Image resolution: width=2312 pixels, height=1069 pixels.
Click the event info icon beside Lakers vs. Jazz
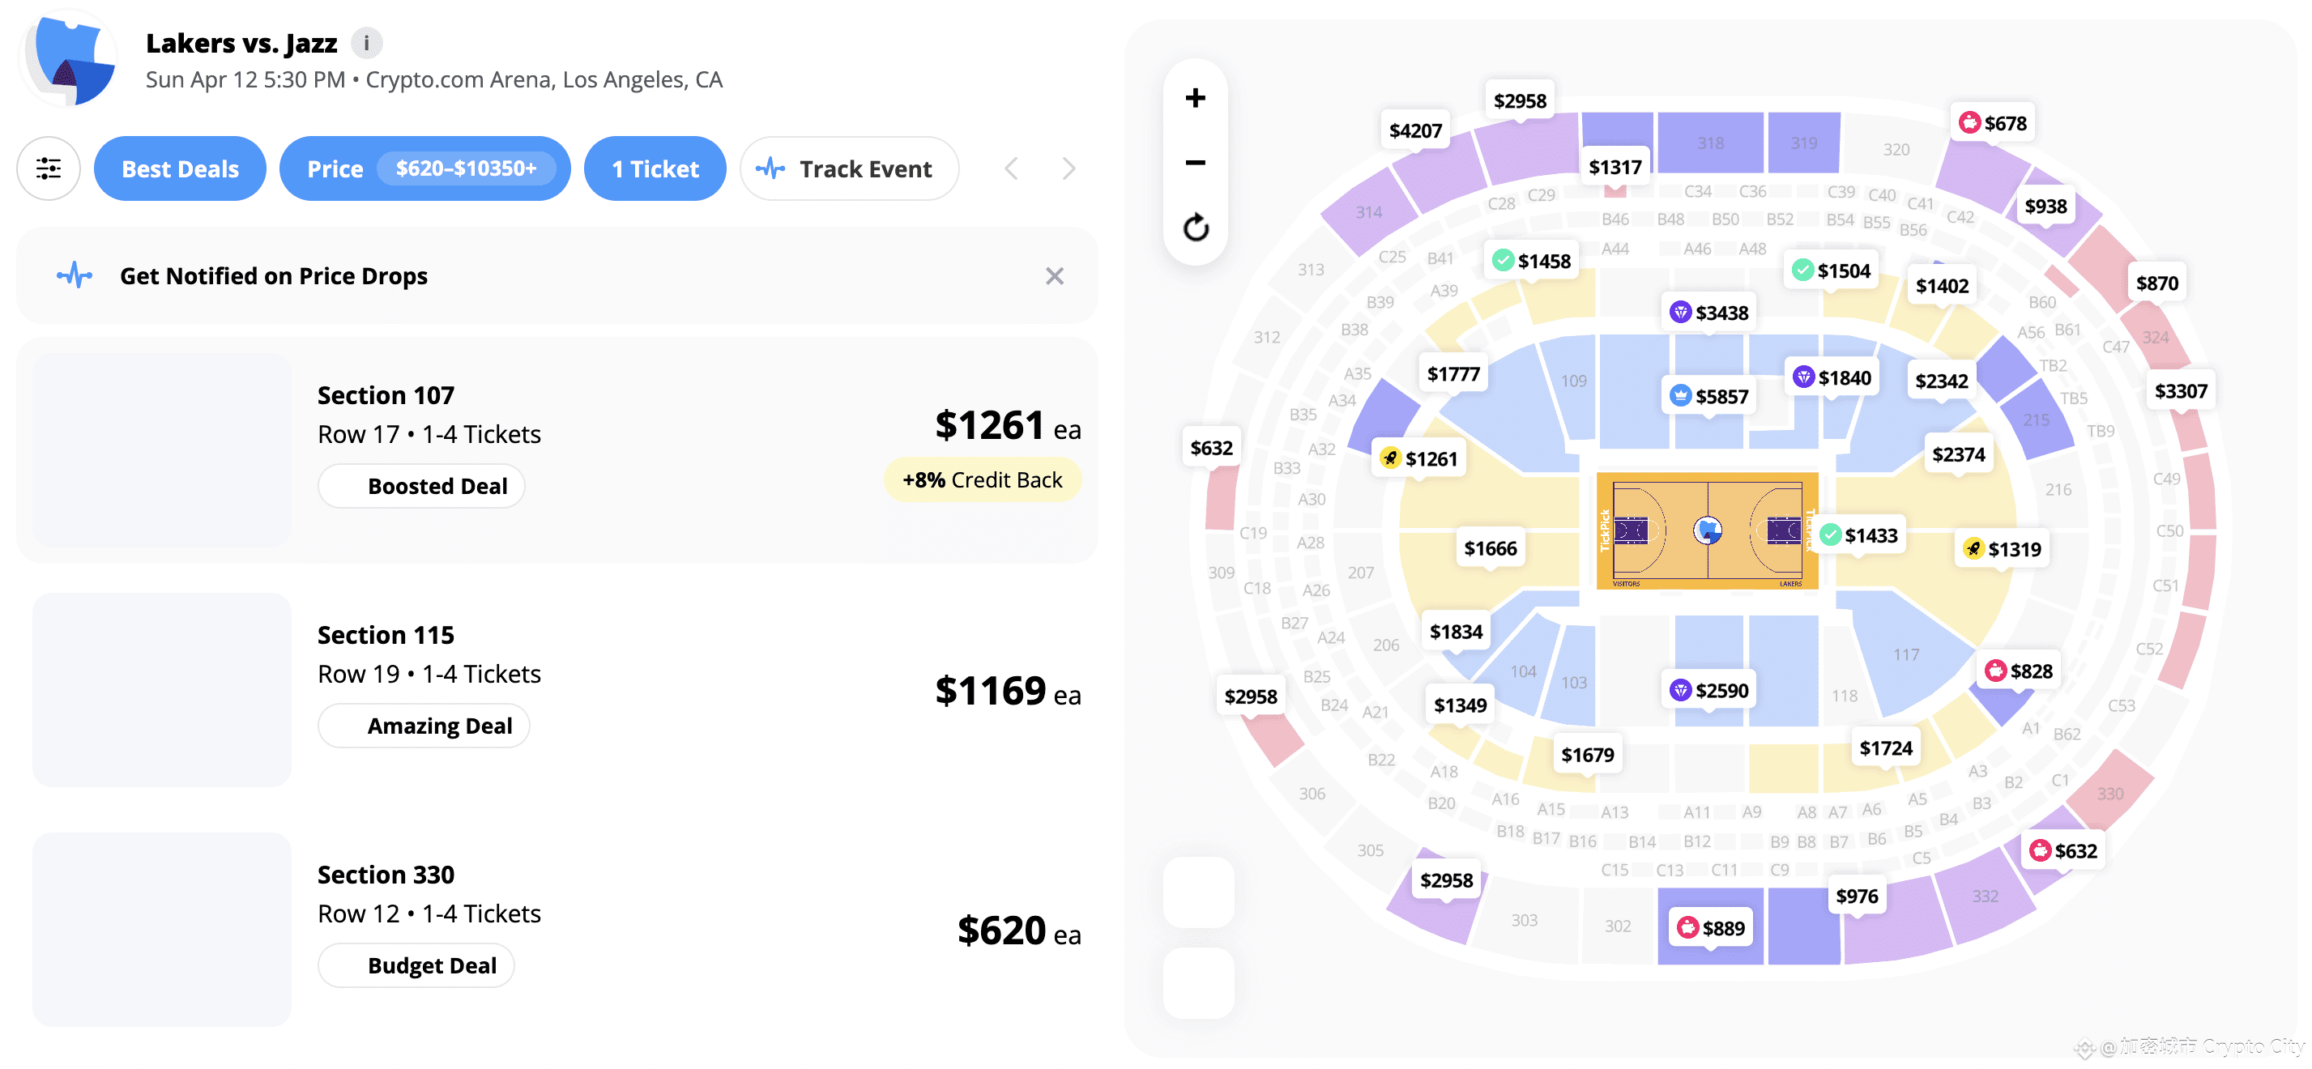[x=366, y=43]
